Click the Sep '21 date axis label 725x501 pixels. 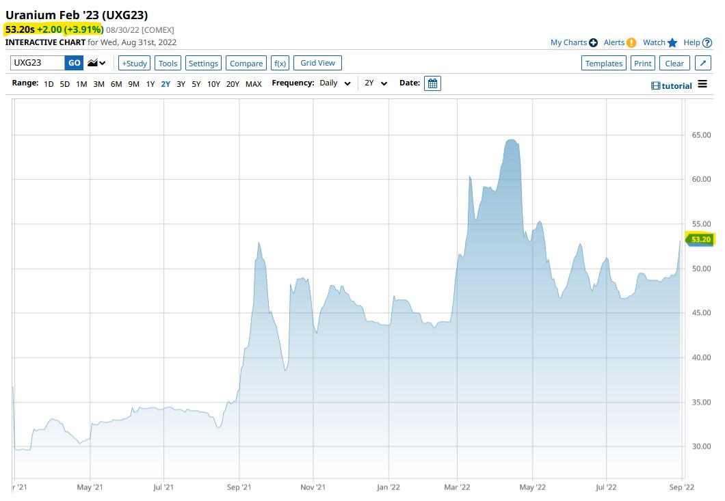pos(239,487)
